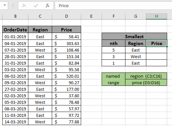Click the date cell 14-03-2019
The image size is (172, 126).
tap(15, 122)
